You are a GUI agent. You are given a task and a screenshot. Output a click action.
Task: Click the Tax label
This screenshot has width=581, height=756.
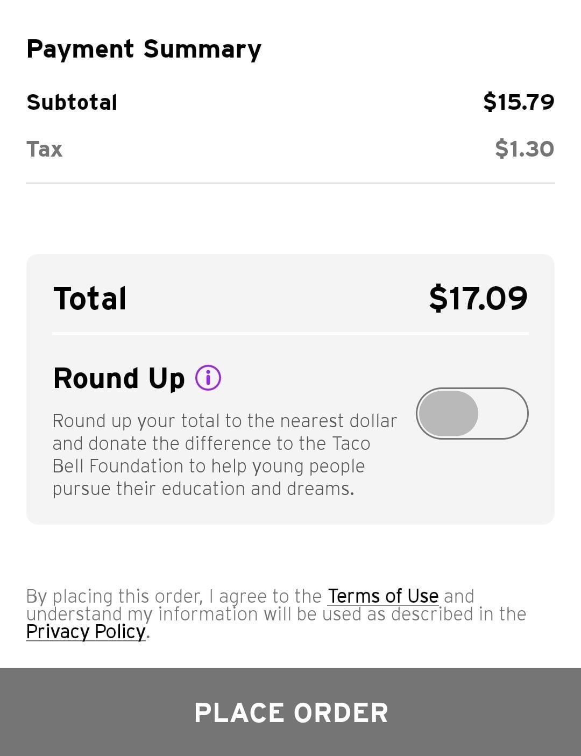tap(44, 149)
